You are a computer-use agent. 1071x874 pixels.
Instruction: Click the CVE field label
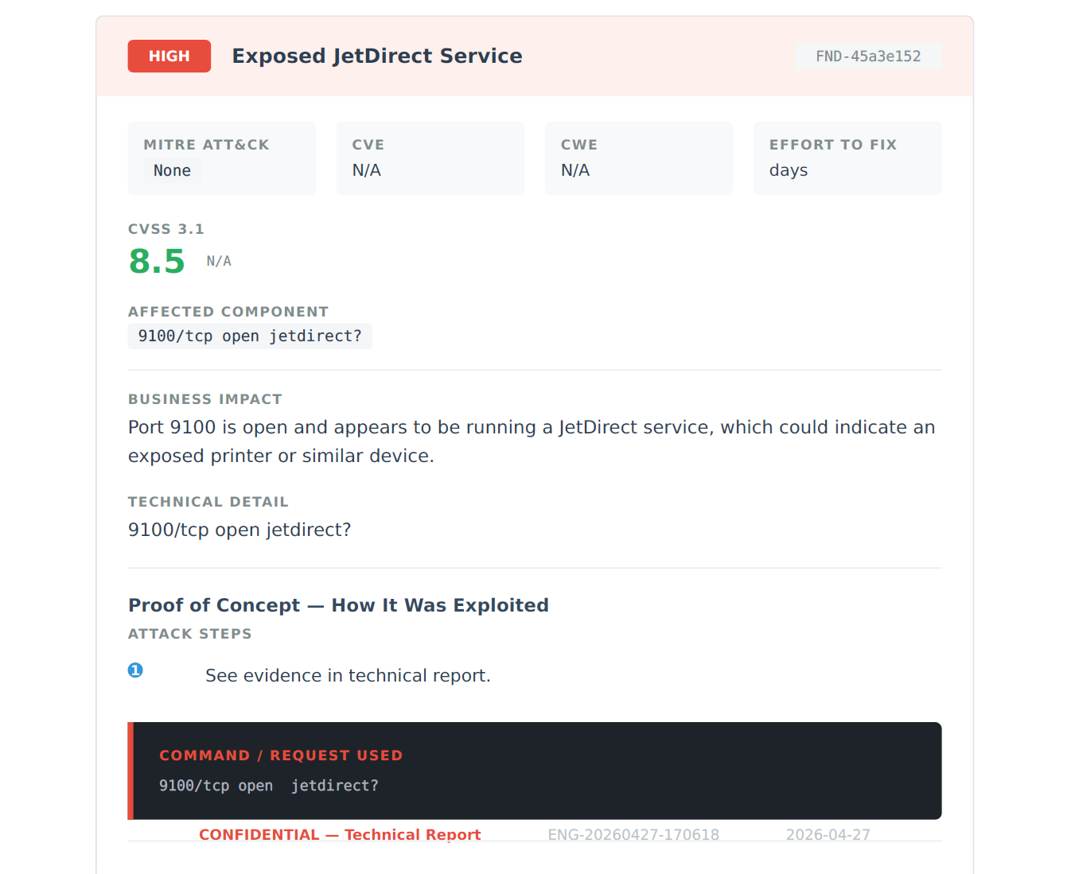coord(368,145)
